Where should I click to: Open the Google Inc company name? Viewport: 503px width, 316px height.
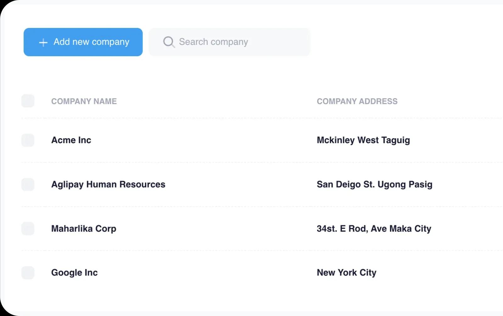(x=75, y=273)
